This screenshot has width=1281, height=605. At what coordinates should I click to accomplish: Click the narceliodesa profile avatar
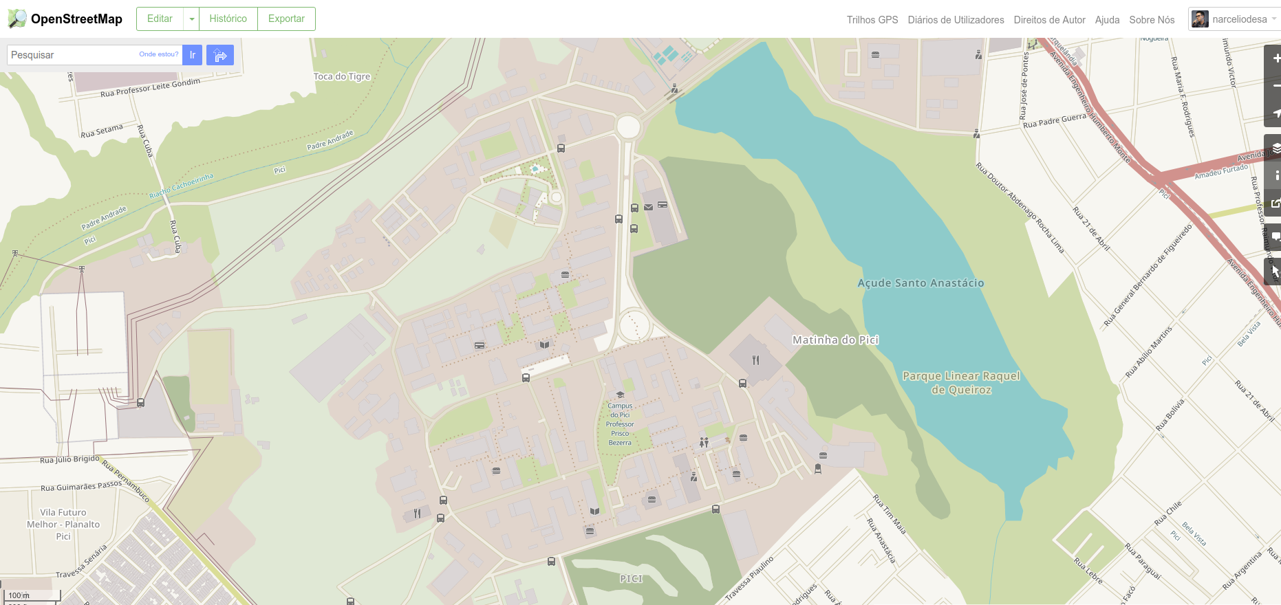[1200, 19]
